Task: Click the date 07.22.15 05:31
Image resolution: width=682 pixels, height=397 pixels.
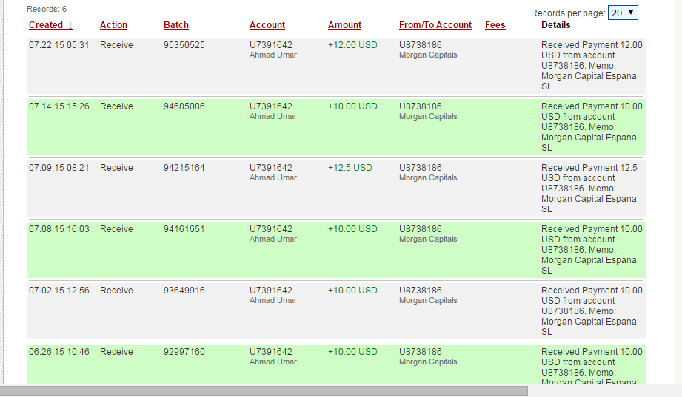Action: click(x=59, y=45)
